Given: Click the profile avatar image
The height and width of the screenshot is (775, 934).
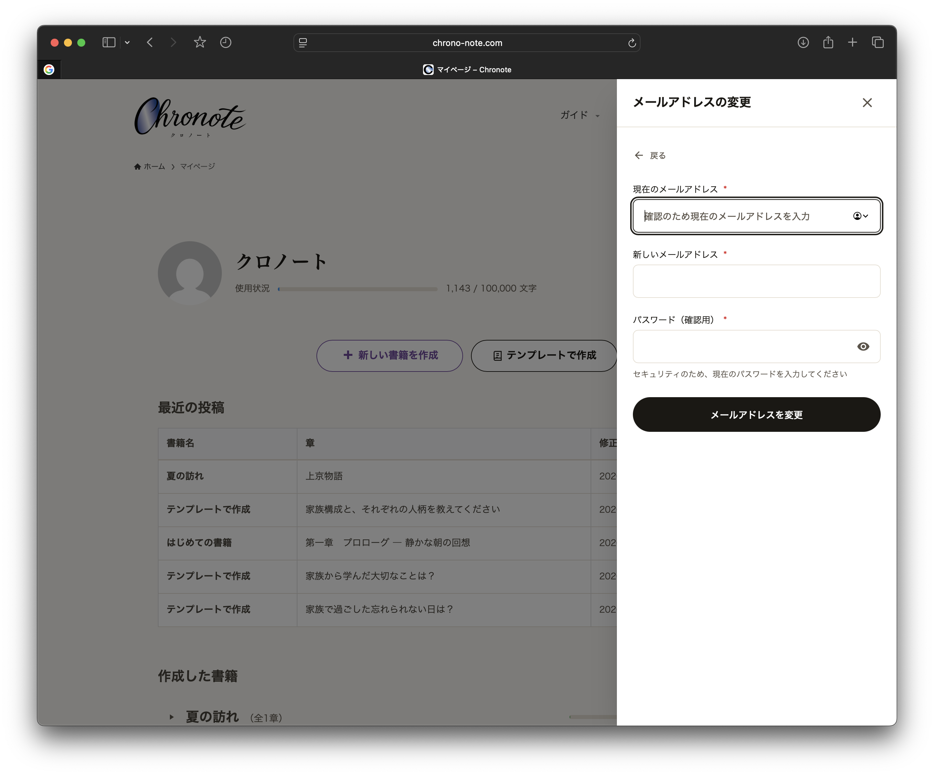Looking at the screenshot, I should pos(190,273).
